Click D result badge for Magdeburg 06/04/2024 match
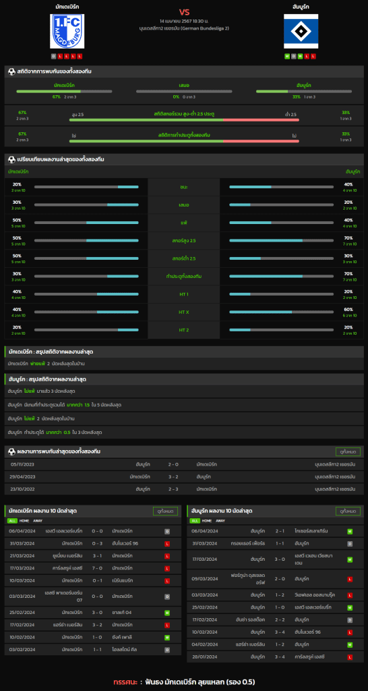This screenshot has width=368, height=691. 167,532
